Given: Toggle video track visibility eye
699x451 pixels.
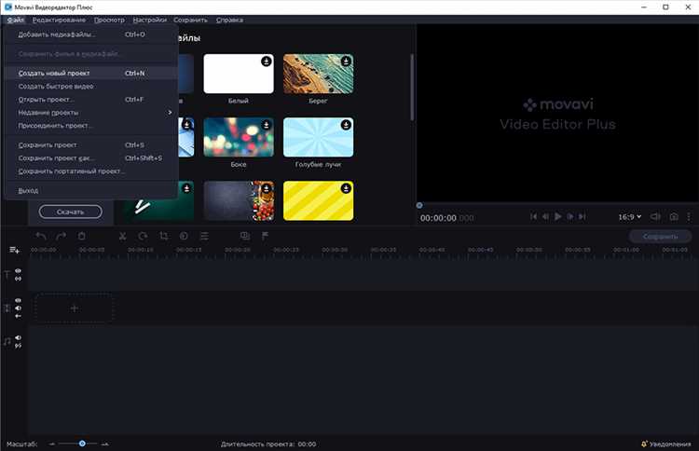Looking at the screenshot, I should [x=18, y=300].
